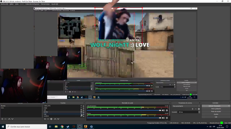Select the intro scene

point(21,108)
